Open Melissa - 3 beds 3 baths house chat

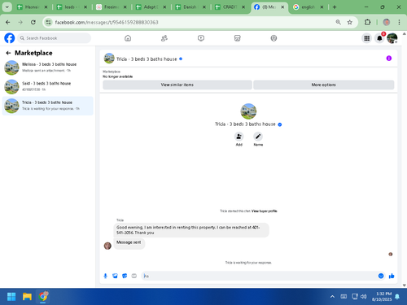[48, 68]
